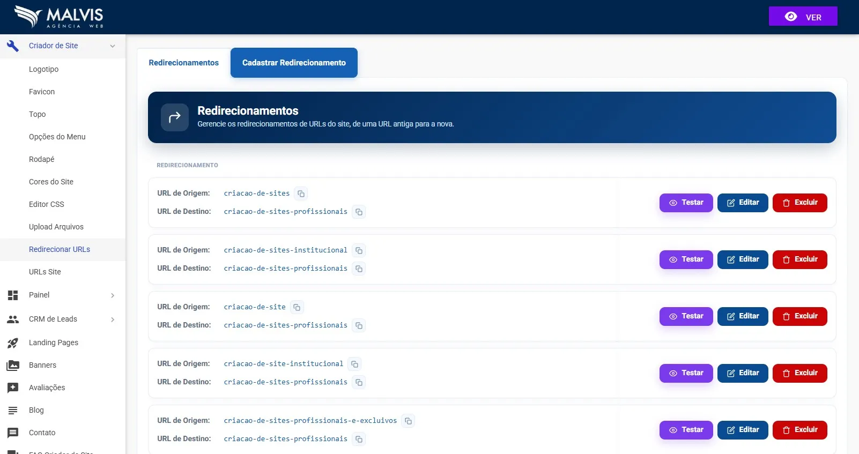Delete the criacao-de-sites redirect
Viewport: 859px width, 454px height.
799,203
